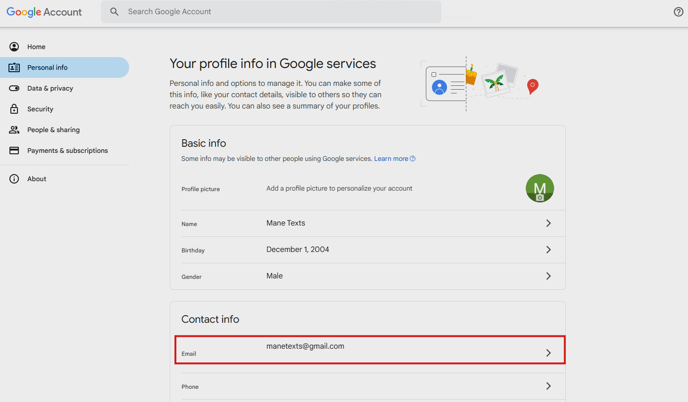Open the Security section

point(65,109)
